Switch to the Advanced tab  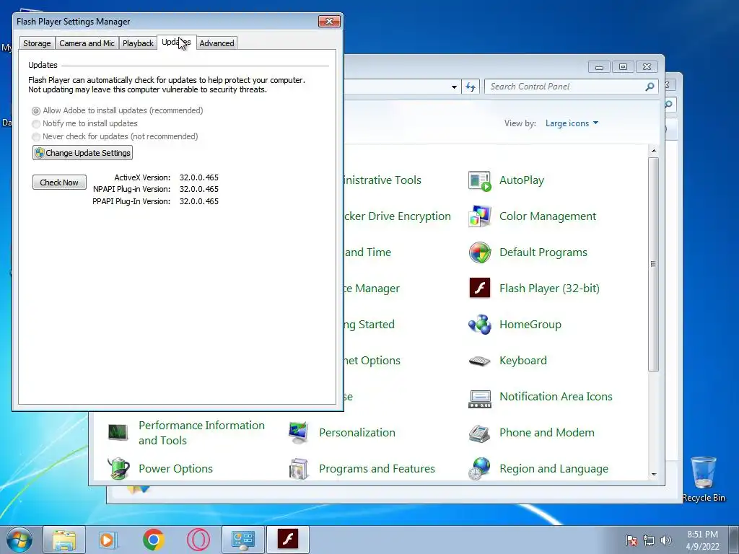pyautogui.click(x=217, y=43)
